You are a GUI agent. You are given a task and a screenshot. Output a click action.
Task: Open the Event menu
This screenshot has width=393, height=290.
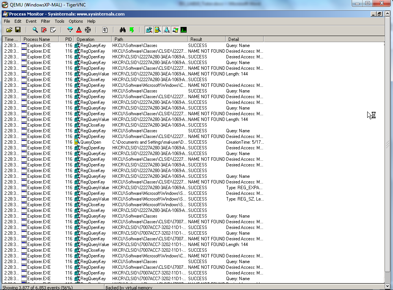click(31, 21)
